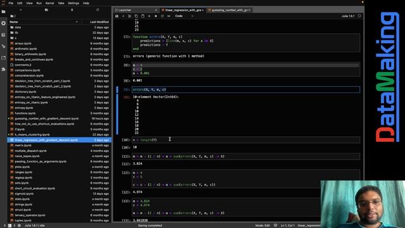Switch to the guessing_number_with_gr notebook tab

228,10
